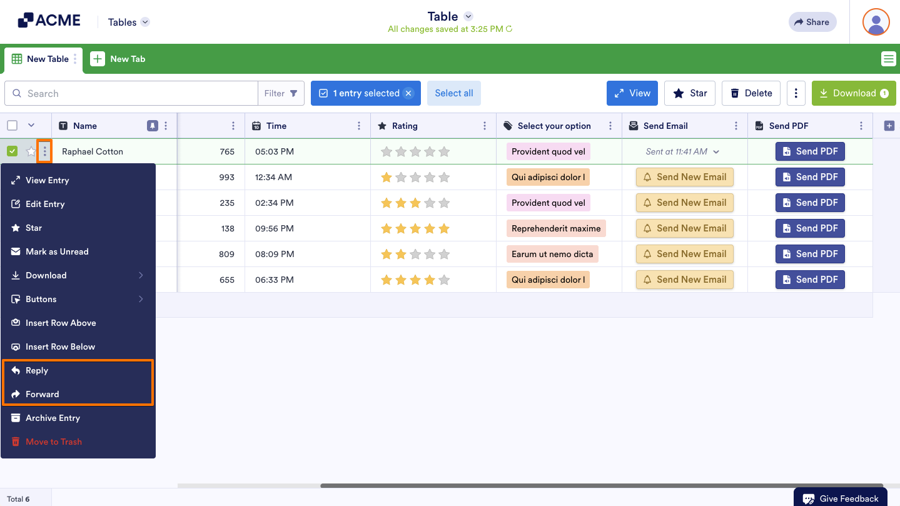Viewport: 900px width, 506px height.
Task: Choose Reply from the context menu
Action: [x=78, y=370]
